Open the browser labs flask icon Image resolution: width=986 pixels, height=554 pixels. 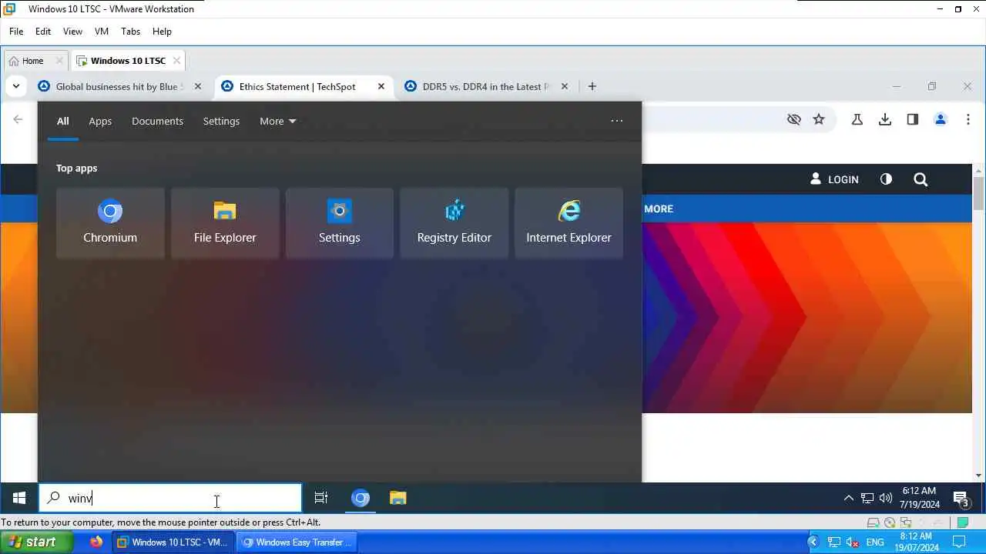tap(857, 119)
